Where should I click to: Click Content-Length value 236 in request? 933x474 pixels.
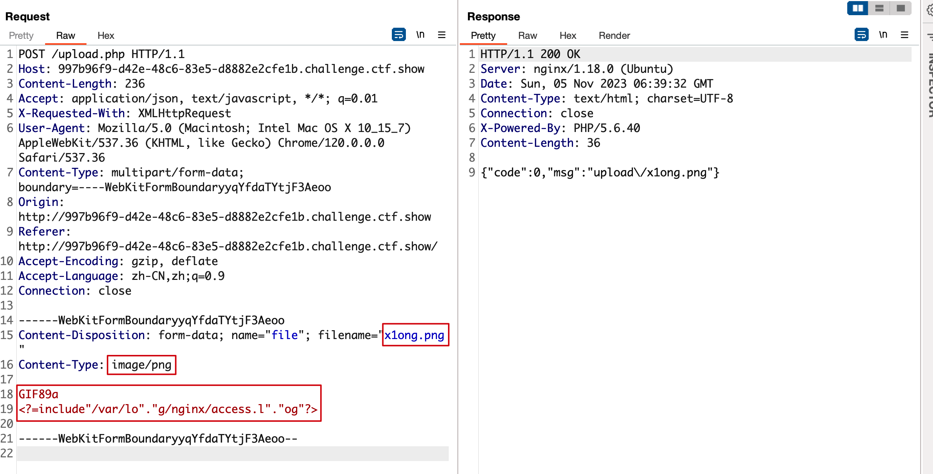click(135, 84)
